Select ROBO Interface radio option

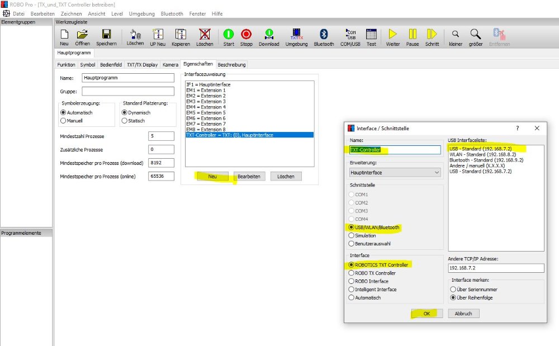351,281
